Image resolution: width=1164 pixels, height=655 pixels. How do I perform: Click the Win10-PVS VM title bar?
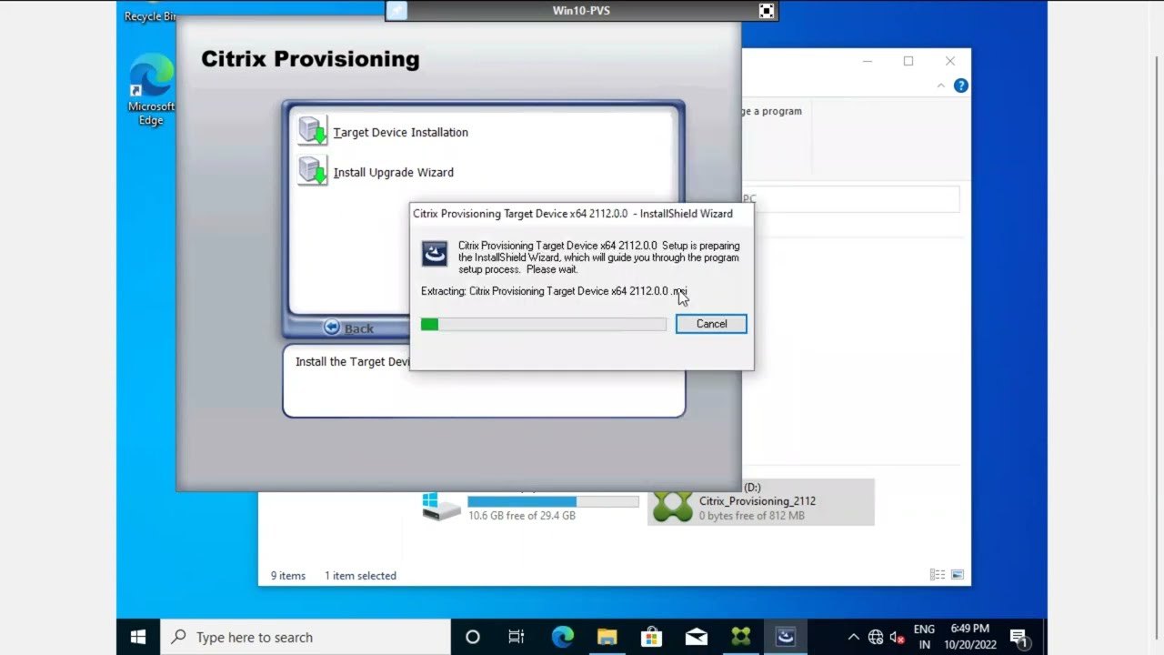(x=581, y=11)
